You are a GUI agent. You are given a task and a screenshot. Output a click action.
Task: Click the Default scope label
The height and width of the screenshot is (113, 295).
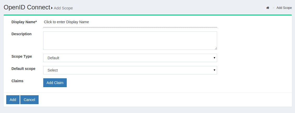(23, 69)
